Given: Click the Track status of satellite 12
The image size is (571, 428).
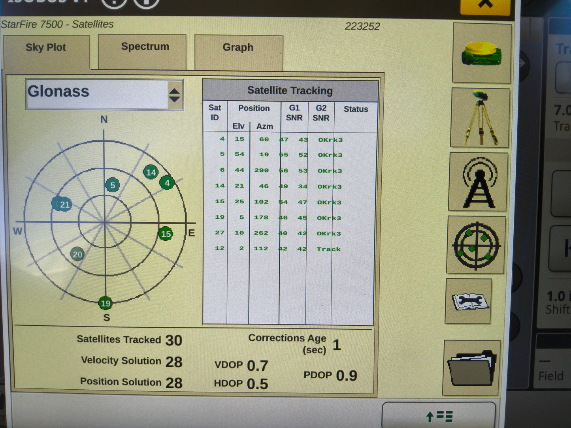Looking at the screenshot, I should (328, 249).
